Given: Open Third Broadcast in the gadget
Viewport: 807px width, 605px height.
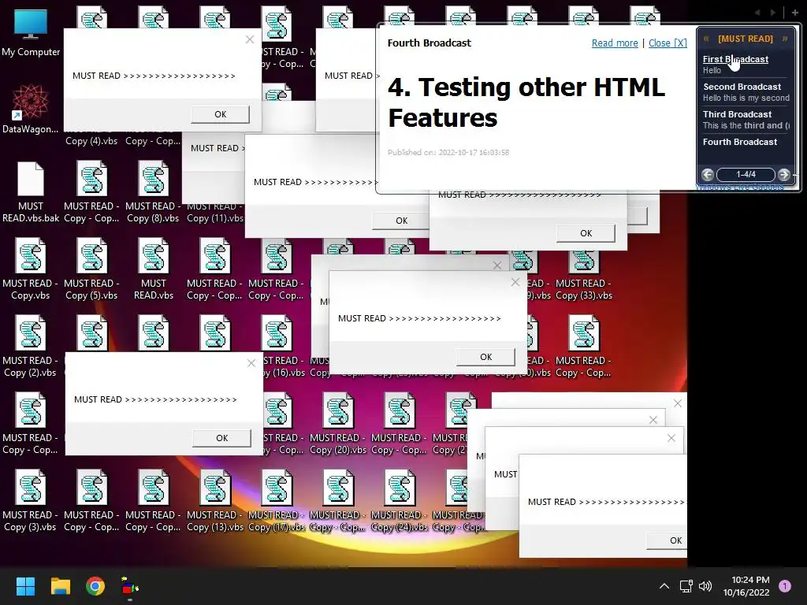Looking at the screenshot, I should tap(737, 114).
